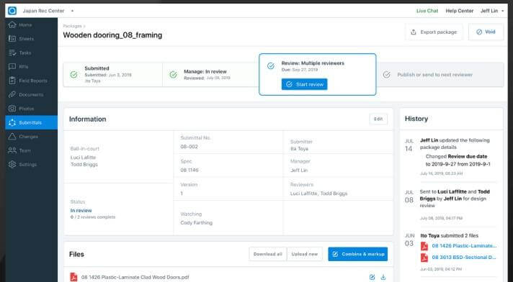Edit the Information section

[378, 119]
